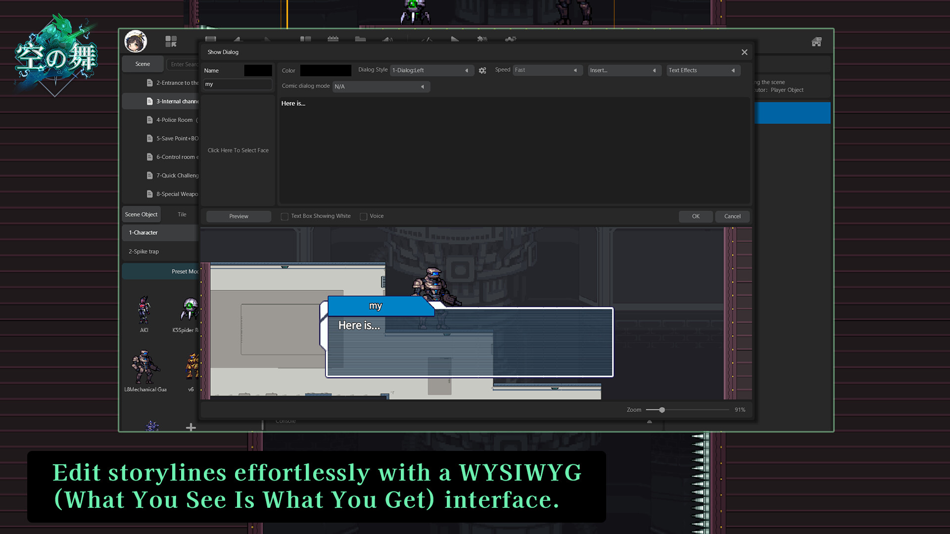Switch to the Tile tab

(182, 214)
